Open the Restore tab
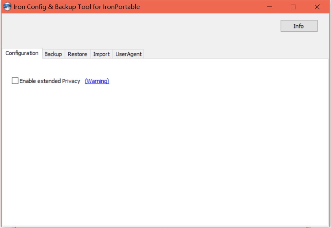This screenshot has width=331, height=228. coord(78,54)
